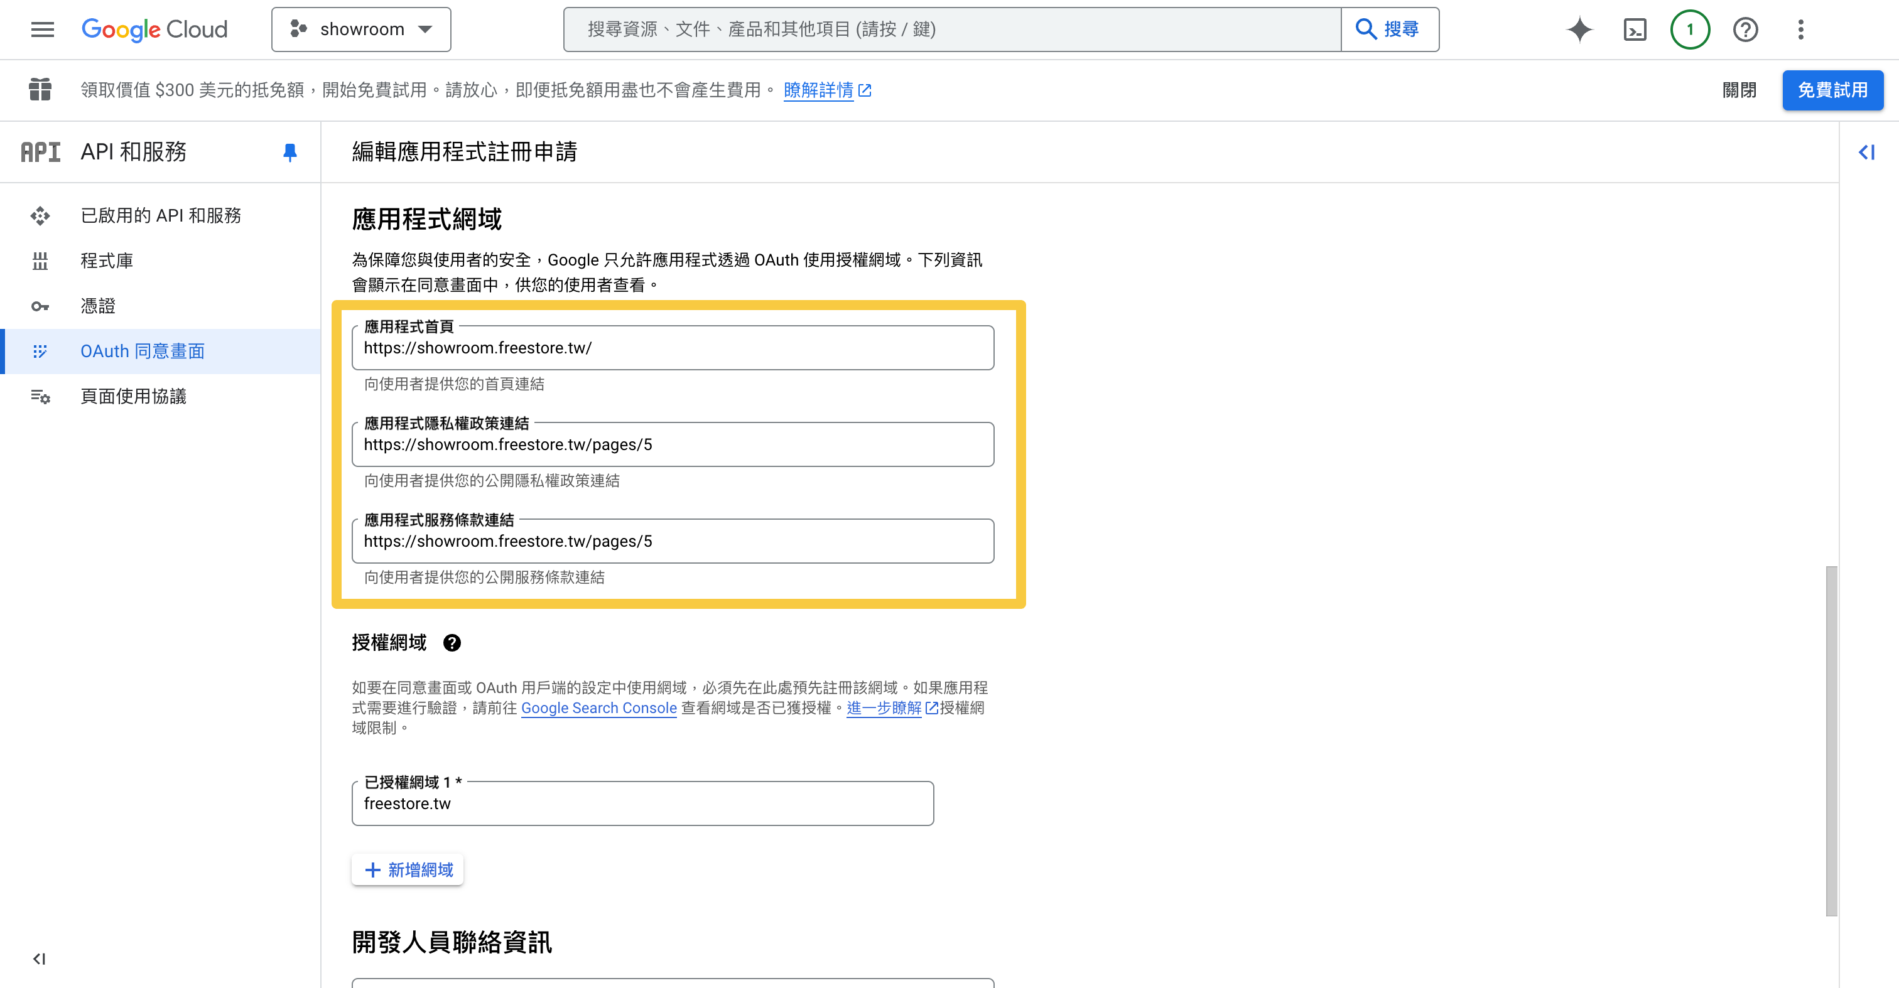Open the help question mark menu
Image resolution: width=1899 pixels, height=988 pixels.
coord(1745,30)
